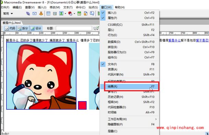Choose 代码片断(N) from Window menu
Image resolution: width=209 pixels, height=135 pixels.
[x=130, y=75]
